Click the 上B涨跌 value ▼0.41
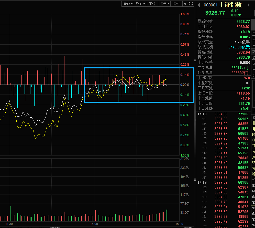This screenshot has width=255, height=228. coord(245,109)
